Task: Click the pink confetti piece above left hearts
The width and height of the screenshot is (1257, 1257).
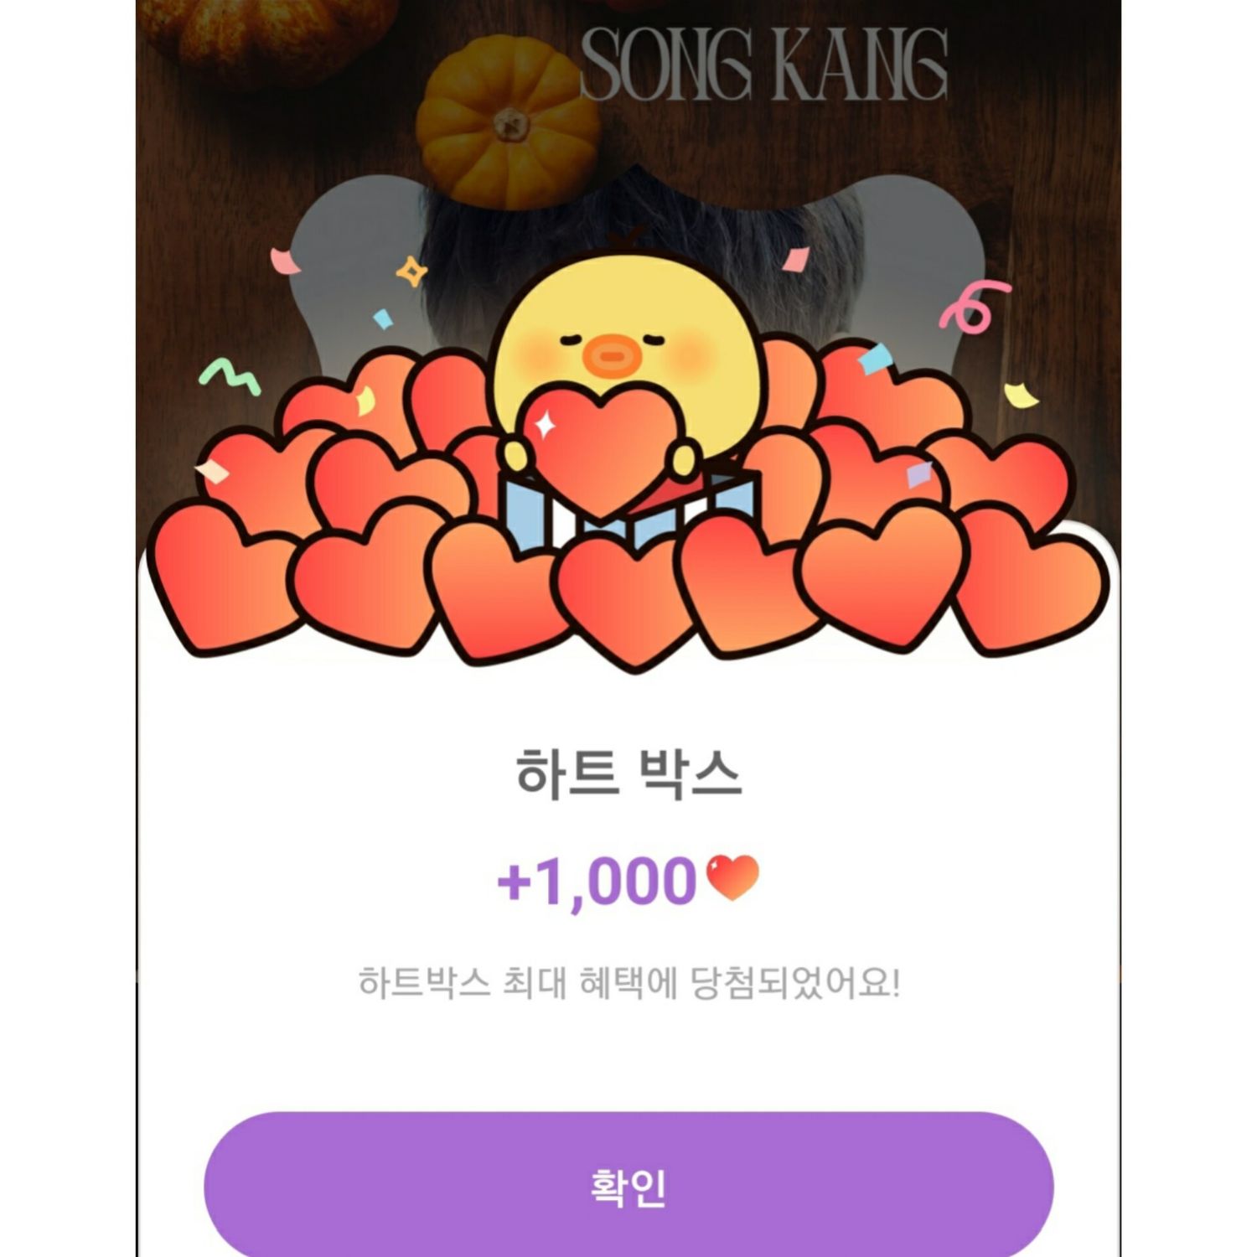Action: coord(285,261)
